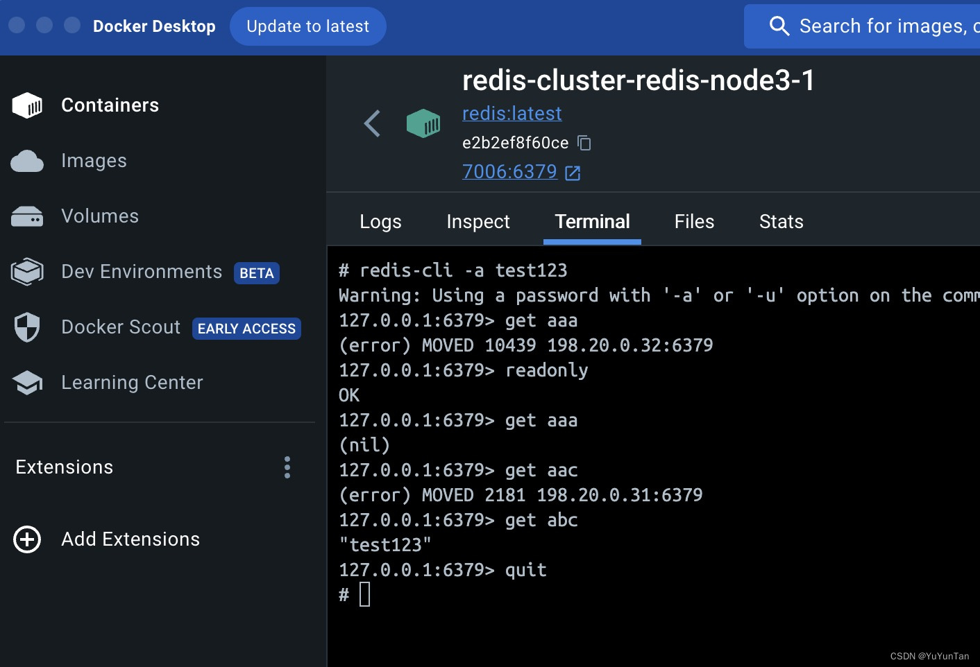980x667 pixels.
Task: Click the Images cloud icon
Action: [x=27, y=161]
